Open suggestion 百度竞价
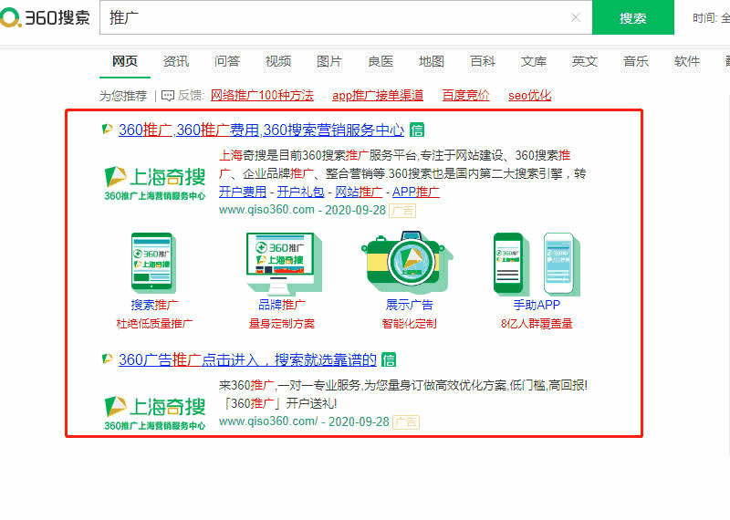Screen dimensions: 730x520 (465, 96)
